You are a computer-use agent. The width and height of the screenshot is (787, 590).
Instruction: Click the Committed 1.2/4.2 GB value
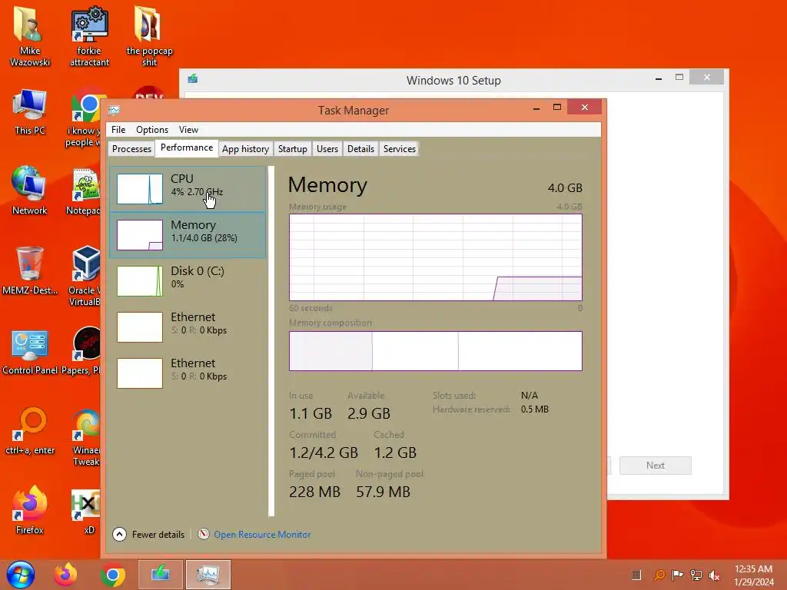pos(324,452)
